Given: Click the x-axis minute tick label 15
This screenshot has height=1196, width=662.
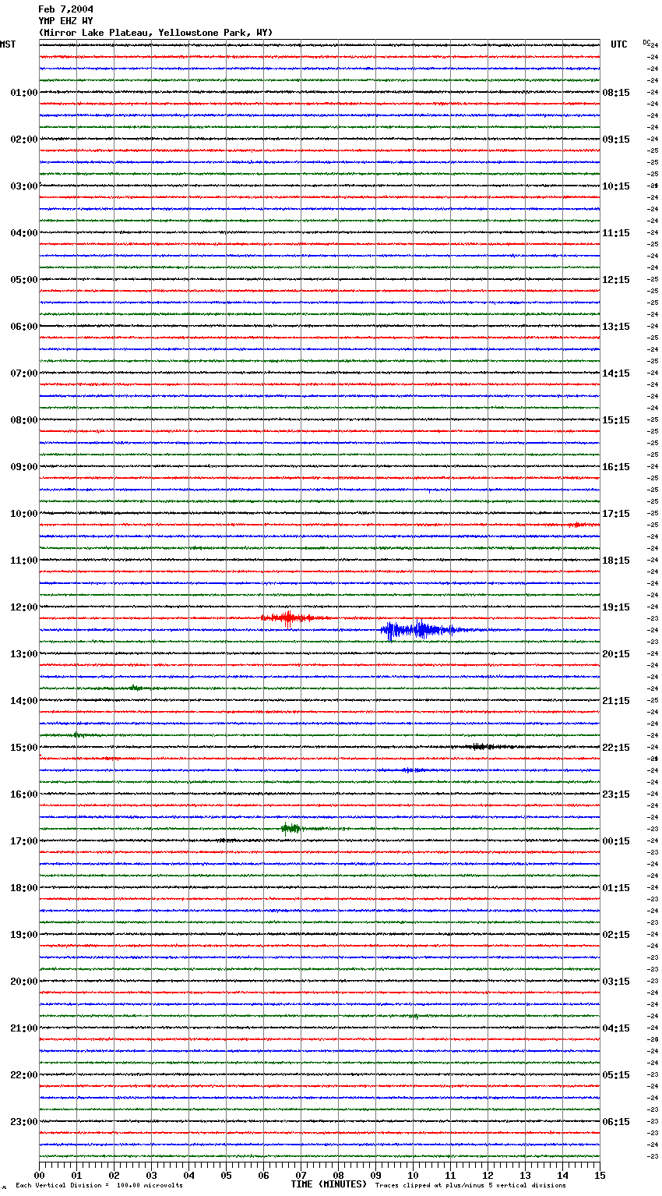Looking at the screenshot, I should (x=600, y=1175).
